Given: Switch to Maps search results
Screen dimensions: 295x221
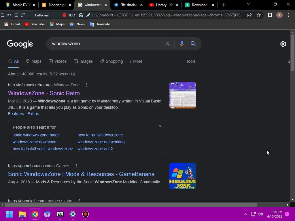Looking at the screenshot, I should 34,62.
